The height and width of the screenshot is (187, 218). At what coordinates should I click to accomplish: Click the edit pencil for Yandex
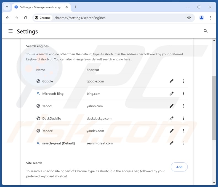coord(171,131)
